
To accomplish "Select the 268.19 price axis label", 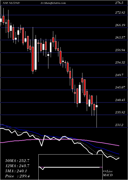I will tap(120, 25).
